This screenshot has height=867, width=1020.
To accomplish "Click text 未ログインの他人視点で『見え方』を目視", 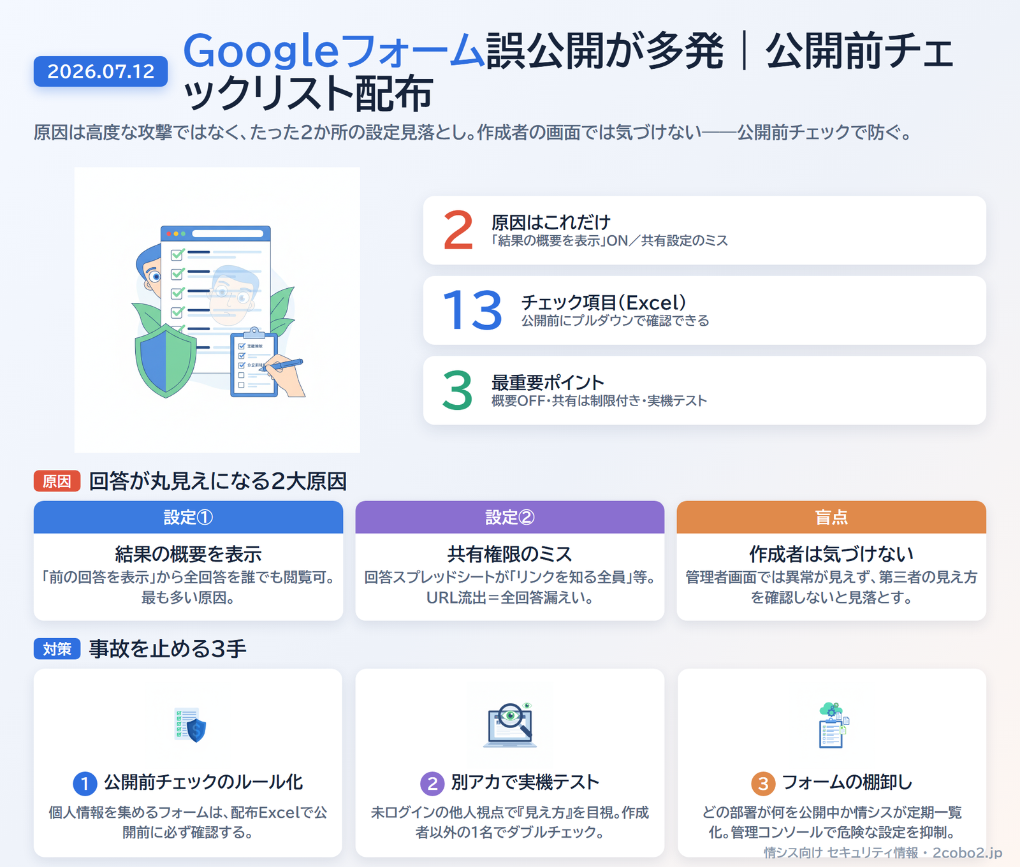I will (510, 822).
